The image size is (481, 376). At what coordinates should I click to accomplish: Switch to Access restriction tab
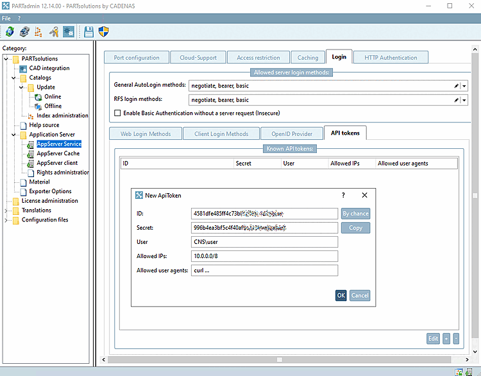258,57
